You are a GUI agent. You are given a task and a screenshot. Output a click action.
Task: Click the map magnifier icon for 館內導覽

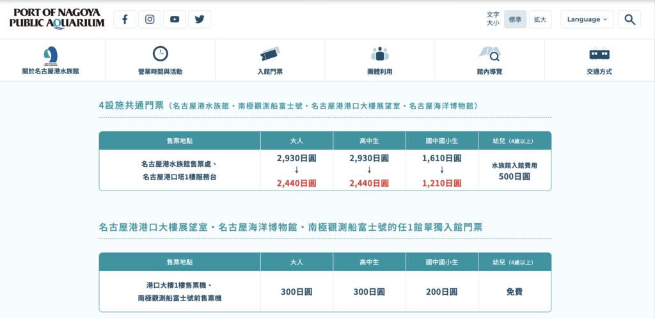pyautogui.click(x=489, y=54)
